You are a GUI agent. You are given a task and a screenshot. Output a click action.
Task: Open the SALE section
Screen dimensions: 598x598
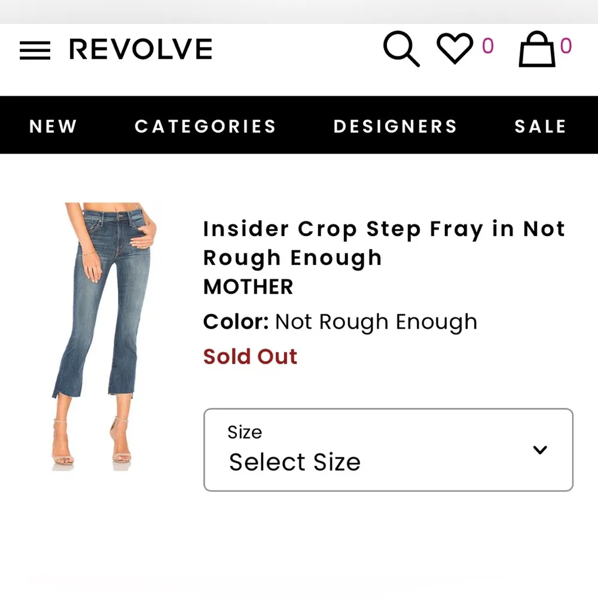(x=540, y=126)
